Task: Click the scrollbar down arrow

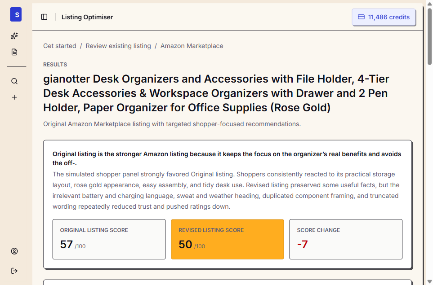Action: 430,282
